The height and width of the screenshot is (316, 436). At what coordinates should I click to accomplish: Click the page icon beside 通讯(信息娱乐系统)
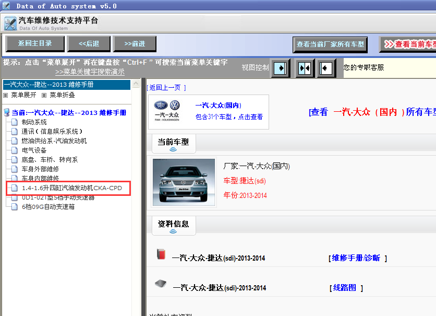(x=15, y=132)
